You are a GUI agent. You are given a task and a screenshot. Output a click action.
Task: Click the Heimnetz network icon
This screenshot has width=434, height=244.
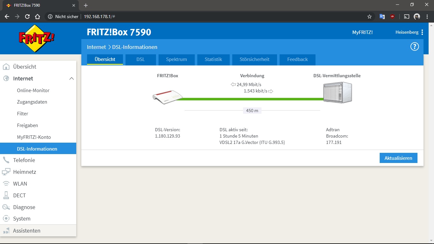point(6,172)
